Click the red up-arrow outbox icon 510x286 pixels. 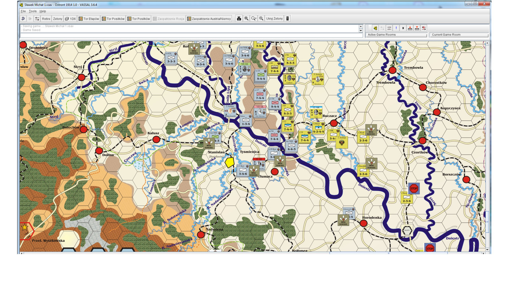tap(417, 28)
